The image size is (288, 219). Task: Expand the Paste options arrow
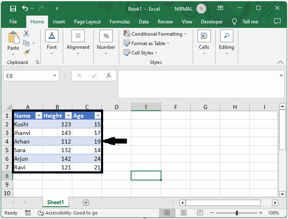(13, 54)
